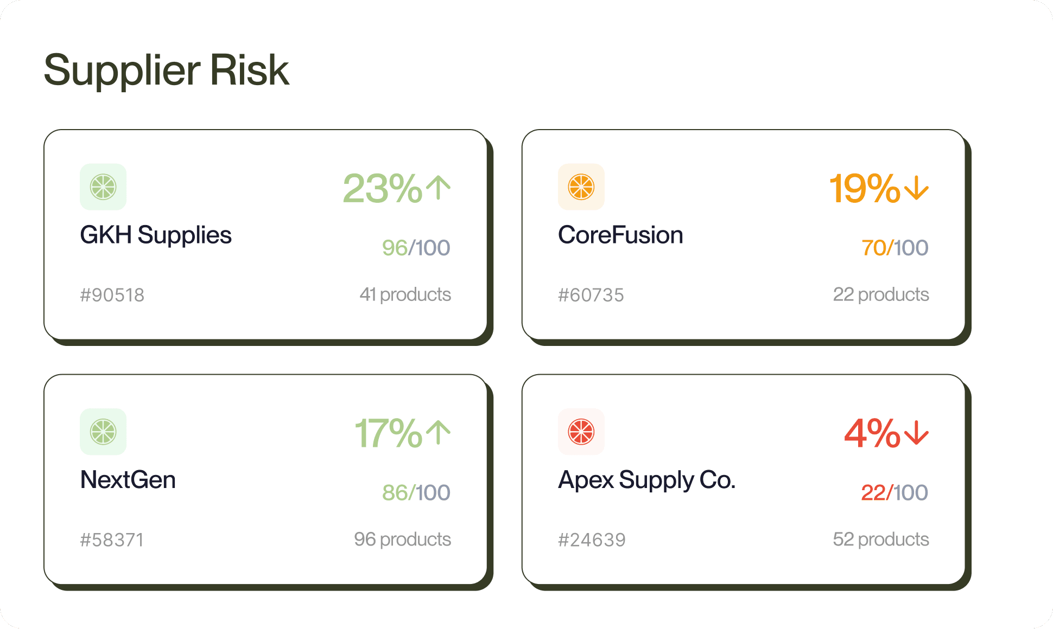Select the orange citrus icon for CoreFusion
Image resolution: width=1053 pixels, height=629 pixels.
(x=581, y=187)
